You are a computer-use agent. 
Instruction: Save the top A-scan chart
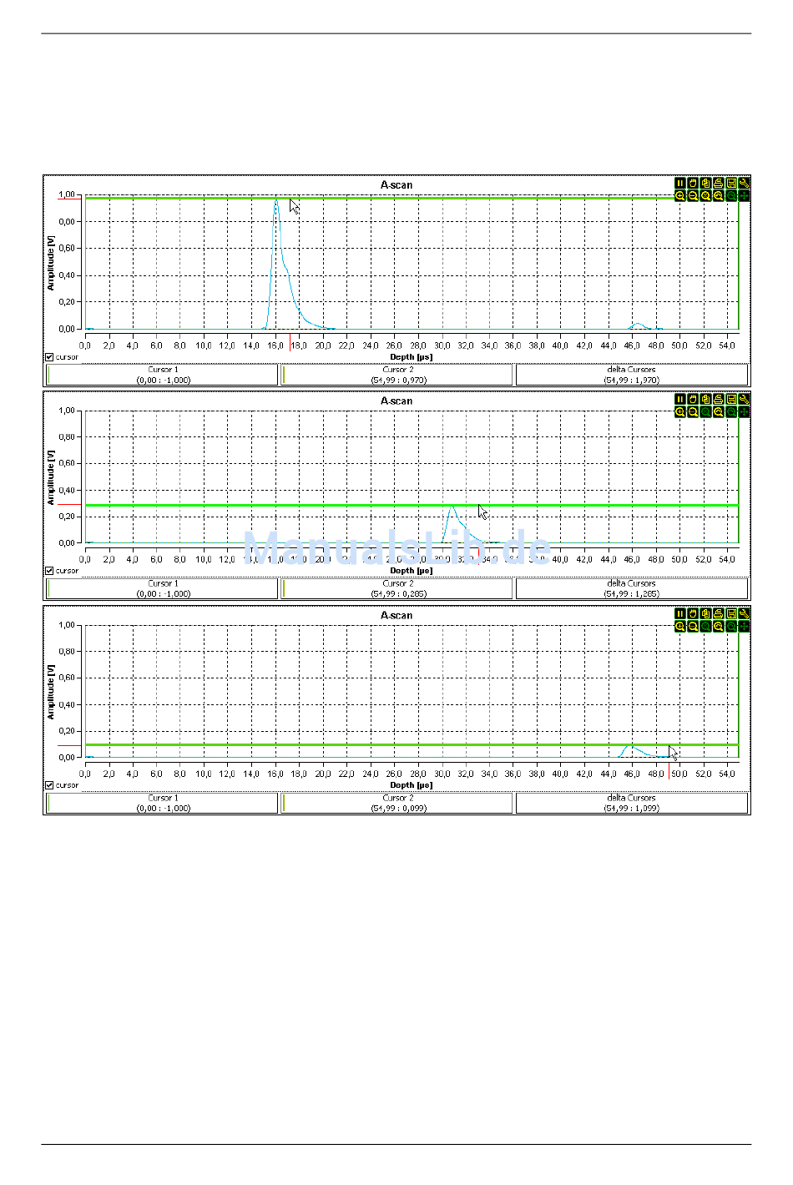pos(731,183)
